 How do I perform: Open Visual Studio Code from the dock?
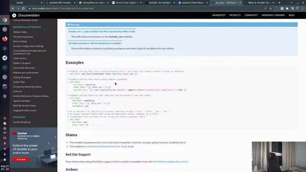click(x=5, y=58)
